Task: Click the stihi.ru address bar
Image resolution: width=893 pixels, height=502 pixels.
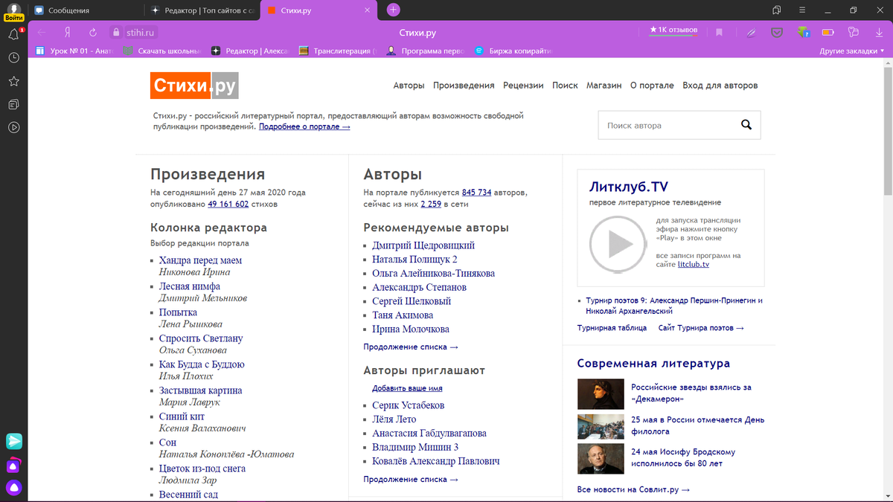Action: coord(142,33)
